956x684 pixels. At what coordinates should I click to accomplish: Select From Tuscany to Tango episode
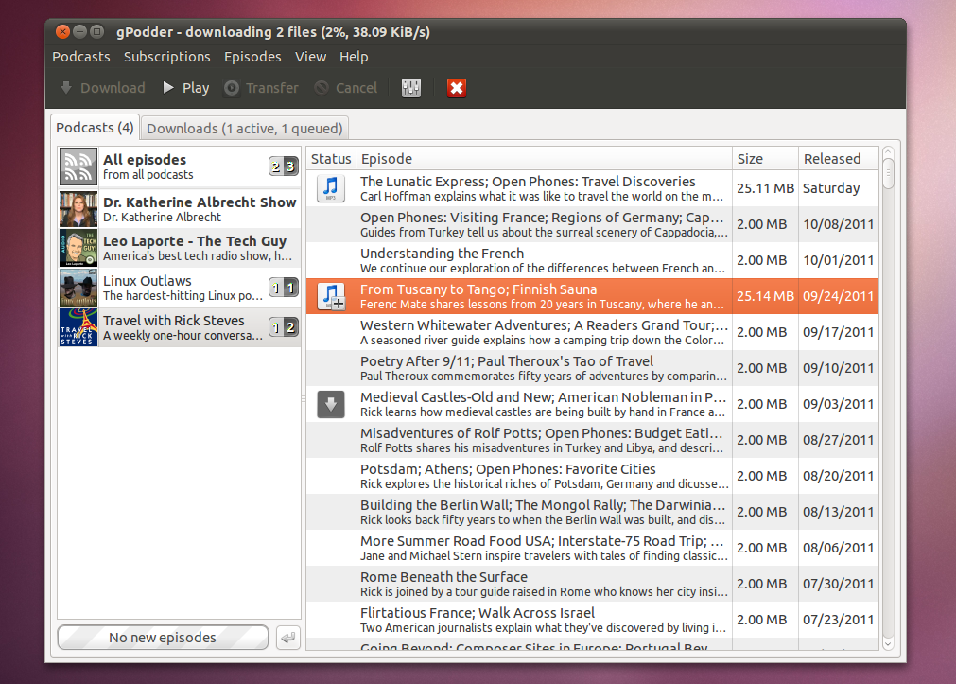tap(592, 296)
